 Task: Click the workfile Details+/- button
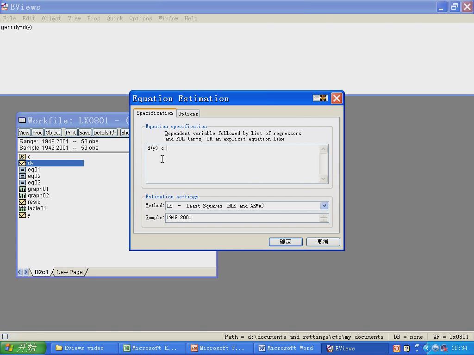105,133
